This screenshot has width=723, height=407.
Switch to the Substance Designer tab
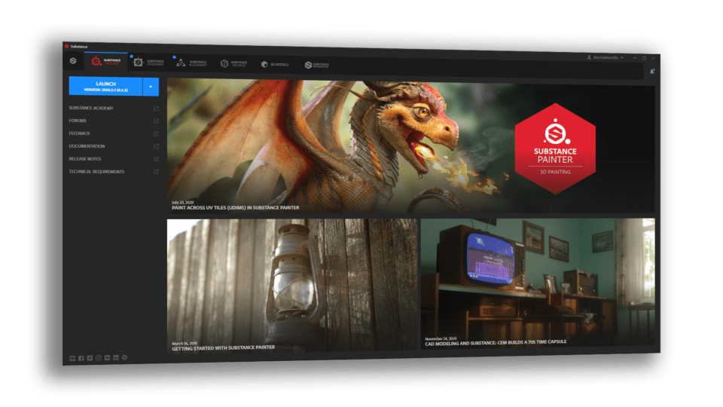click(x=148, y=63)
